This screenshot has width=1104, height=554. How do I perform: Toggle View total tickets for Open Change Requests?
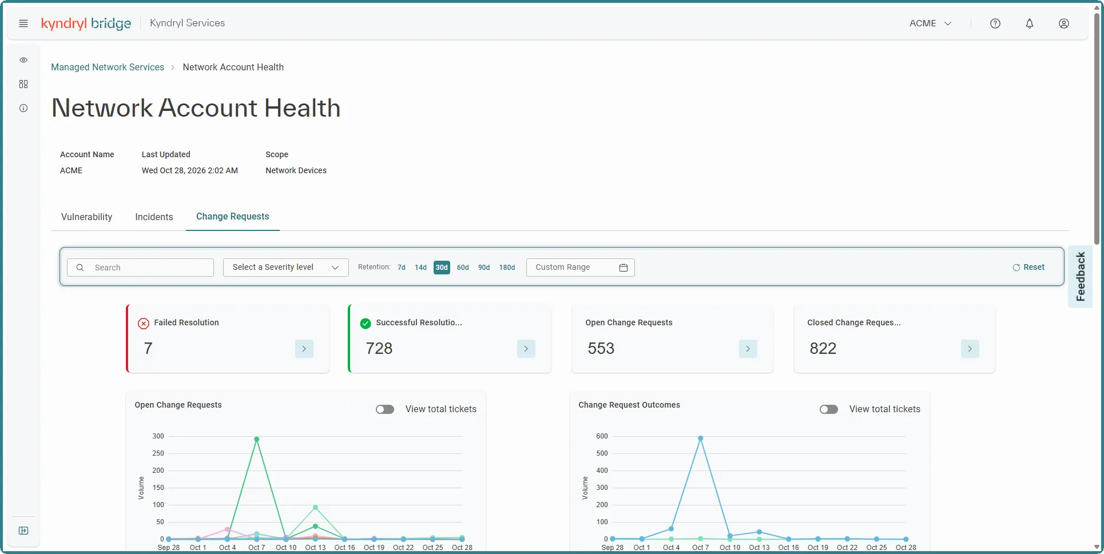click(x=385, y=409)
